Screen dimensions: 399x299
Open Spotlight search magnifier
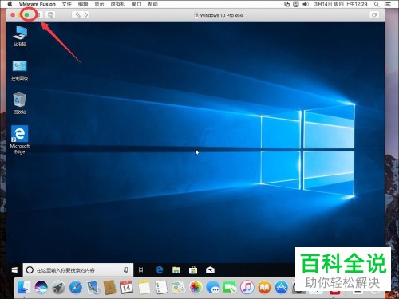[377, 4]
